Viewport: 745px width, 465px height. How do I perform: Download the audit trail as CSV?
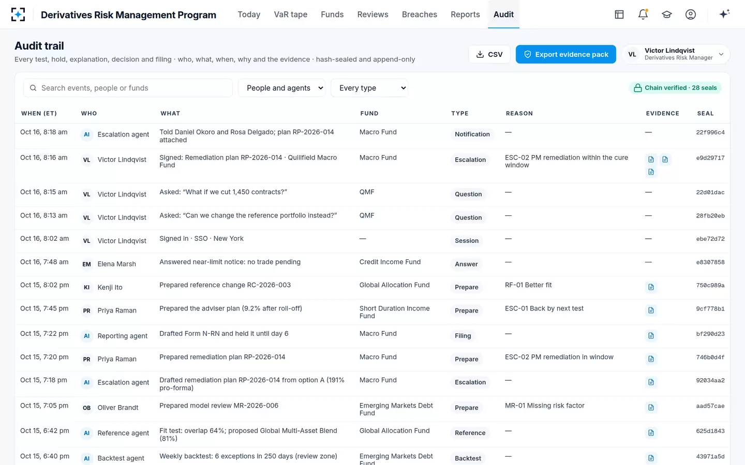pos(489,54)
